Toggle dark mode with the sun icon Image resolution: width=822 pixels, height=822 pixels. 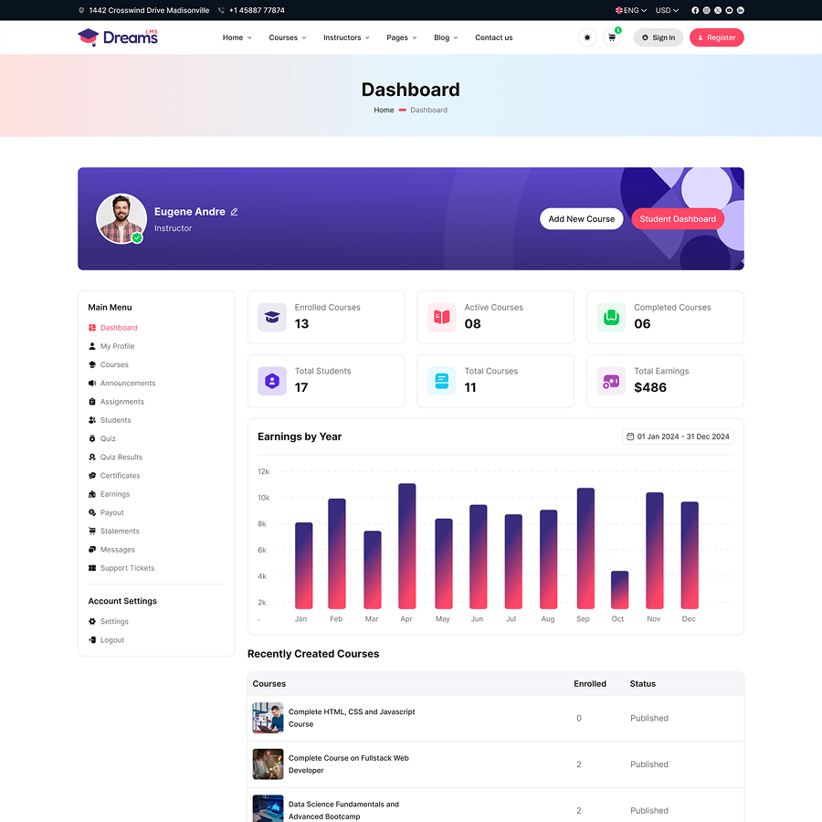(586, 37)
